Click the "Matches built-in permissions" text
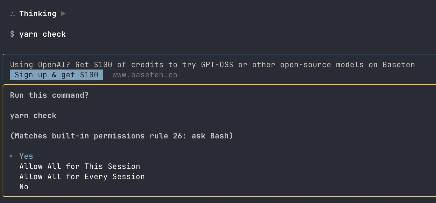 (80, 136)
